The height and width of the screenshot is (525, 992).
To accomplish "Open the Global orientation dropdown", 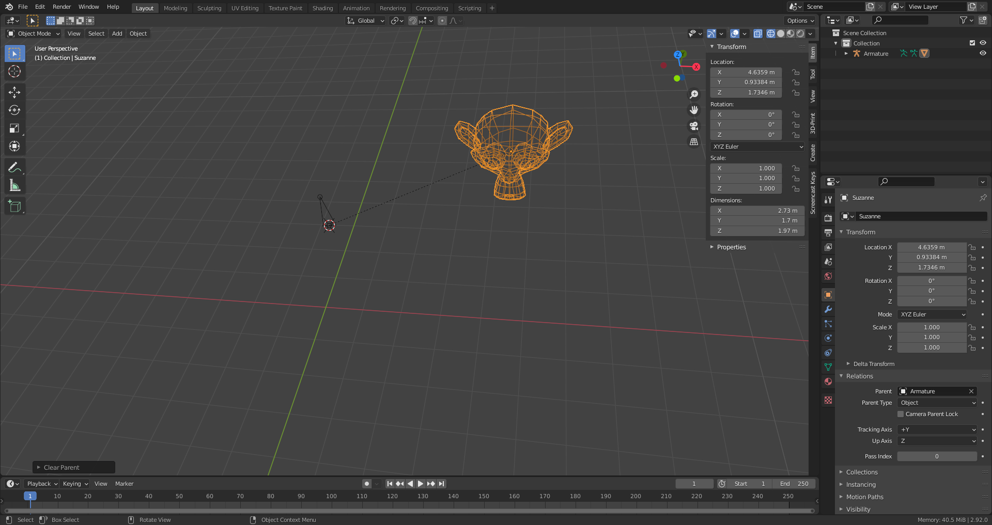I will 366,21.
